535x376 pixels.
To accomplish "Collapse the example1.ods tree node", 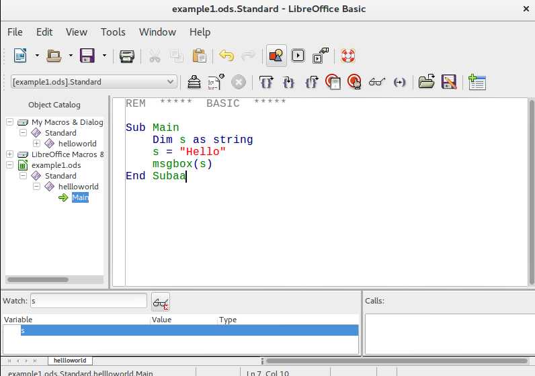I will click(10, 164).
